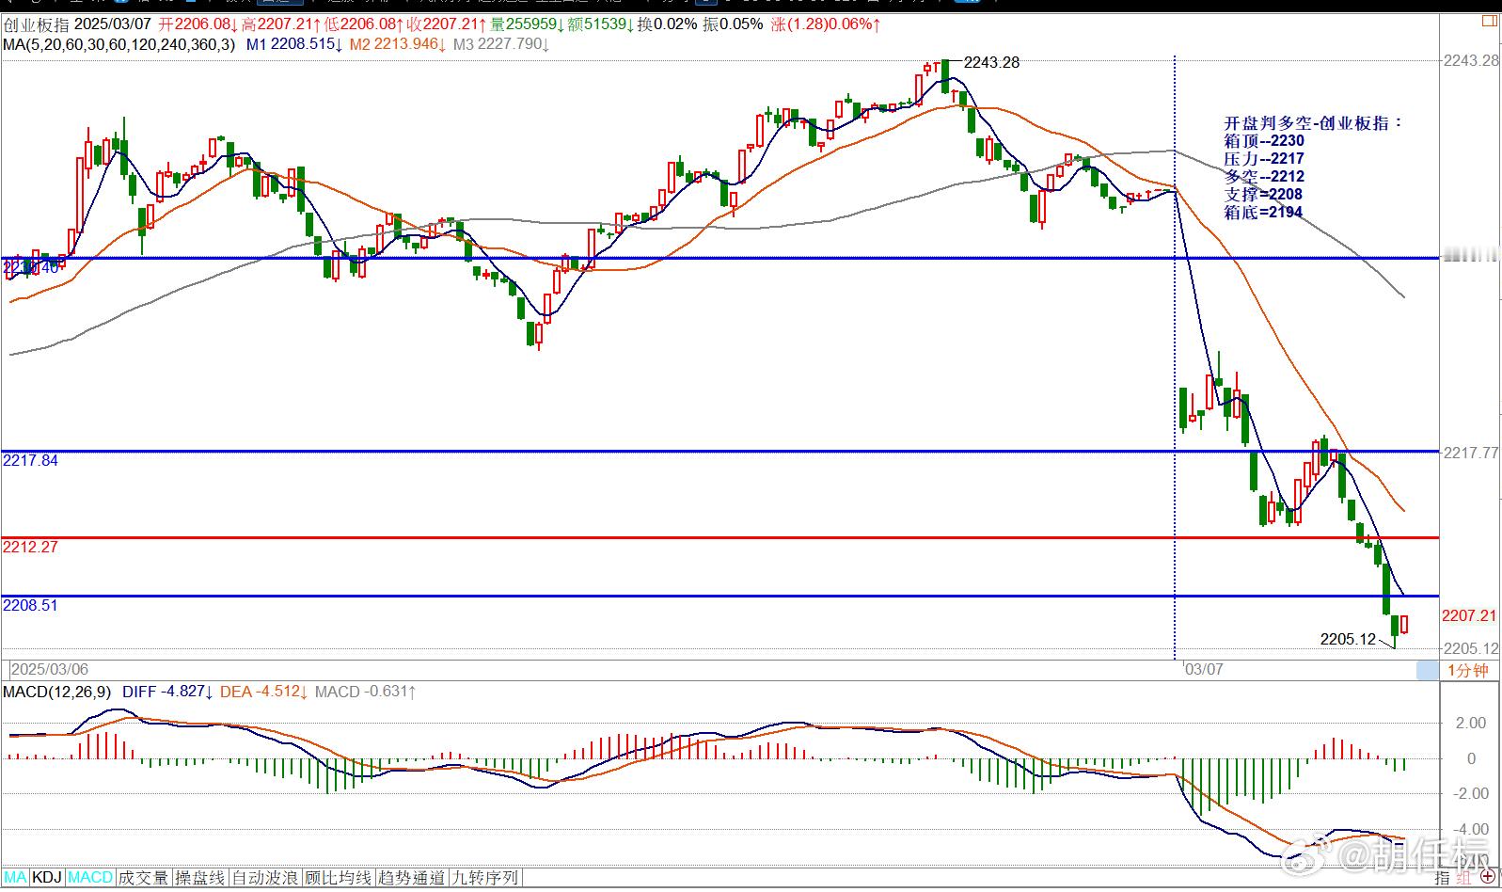This screenshot has width=1502, height=892.
Task: Click the MACD(12,26,9) parameter label
Action: pos(56,692)
